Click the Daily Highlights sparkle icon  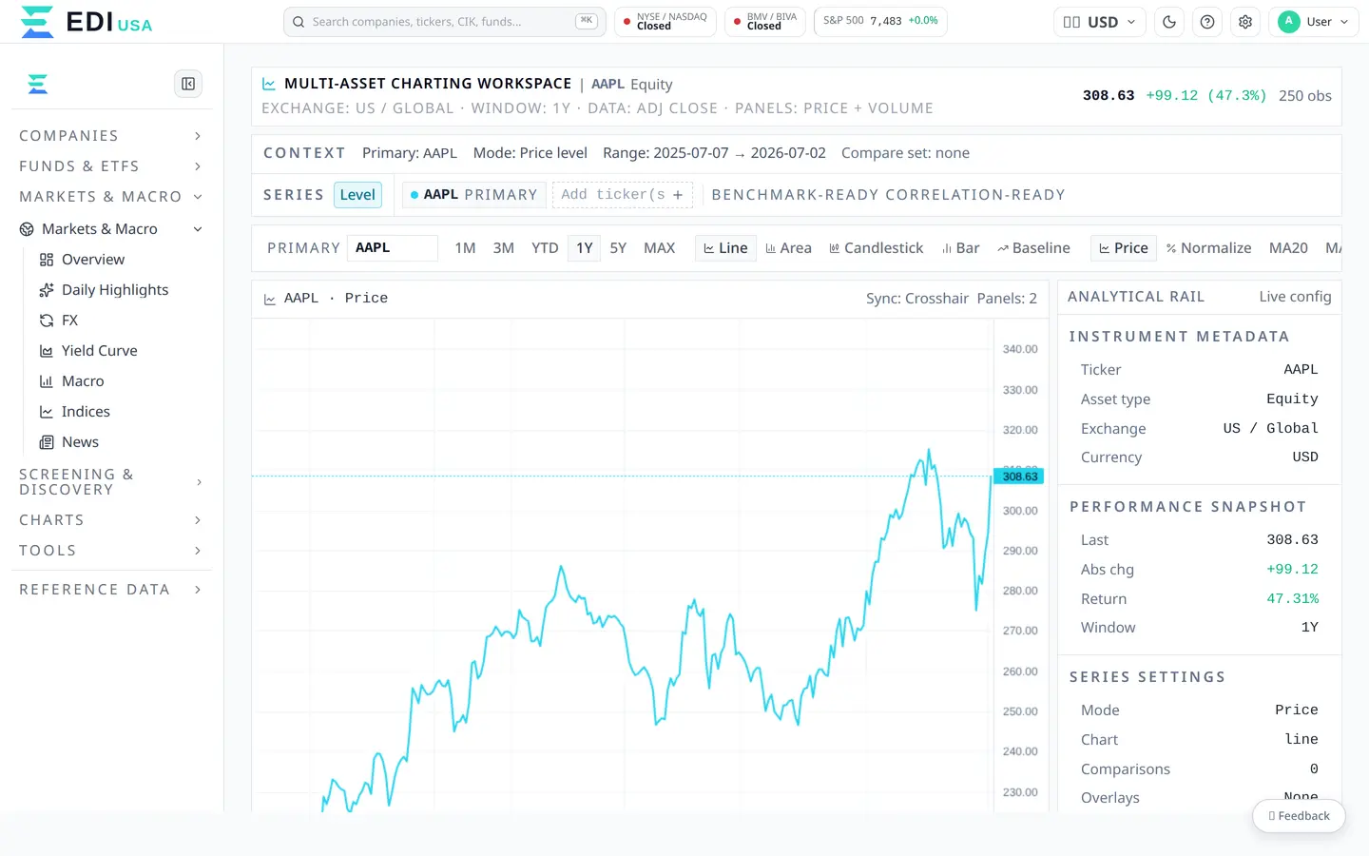point(47,290)
